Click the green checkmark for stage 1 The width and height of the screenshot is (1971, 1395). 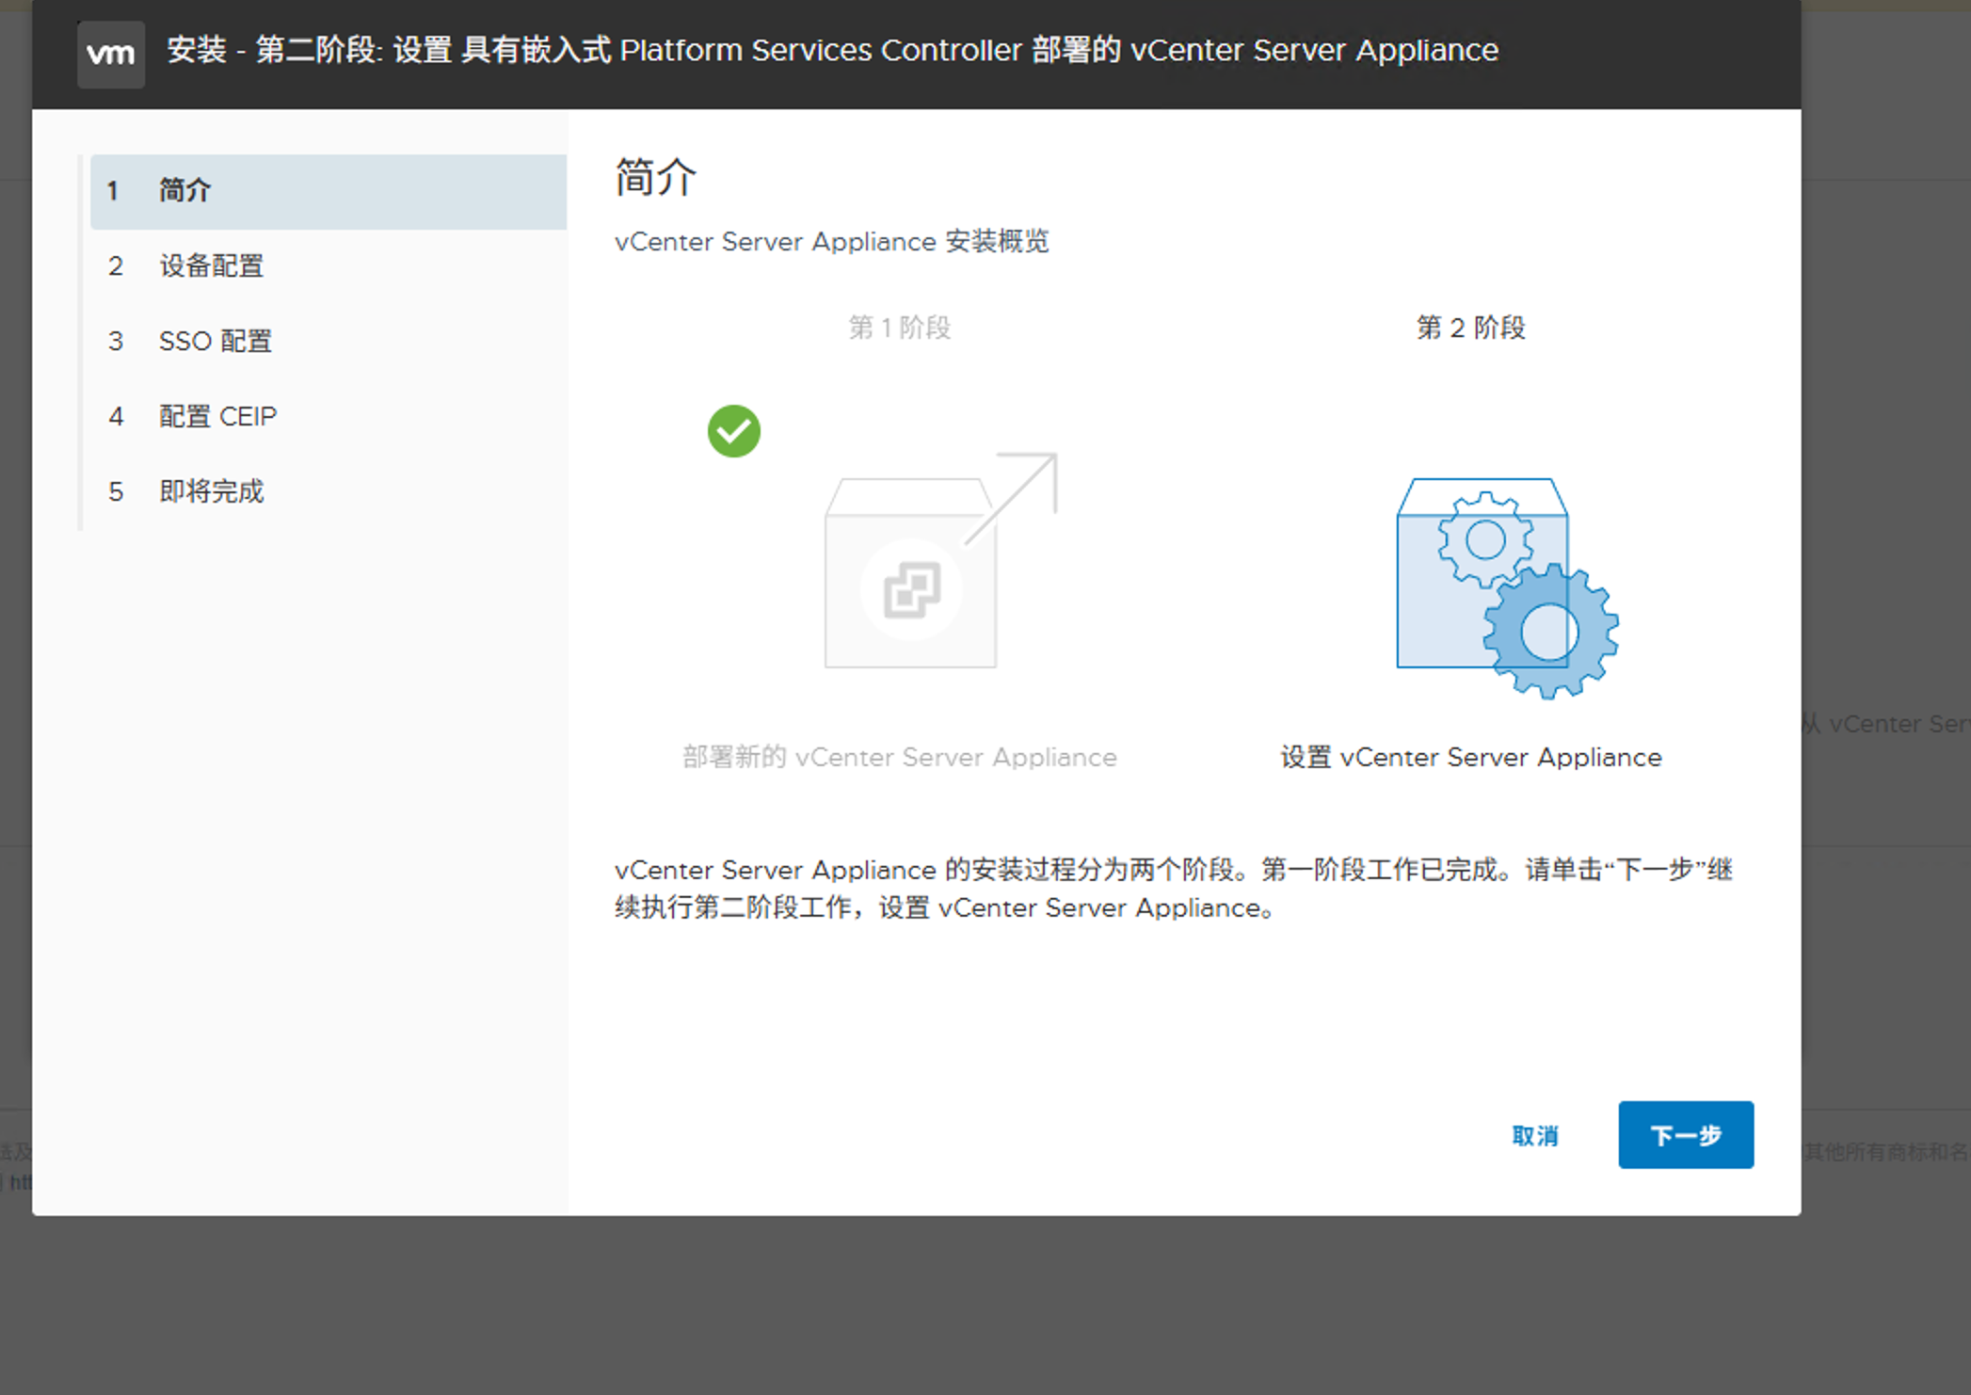click(734, 431)
